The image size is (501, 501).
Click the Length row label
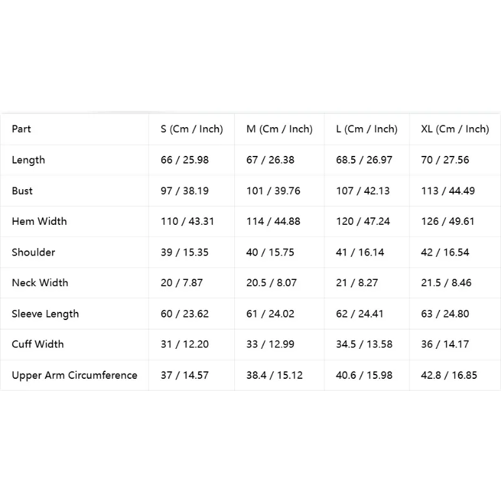[28, 160]
